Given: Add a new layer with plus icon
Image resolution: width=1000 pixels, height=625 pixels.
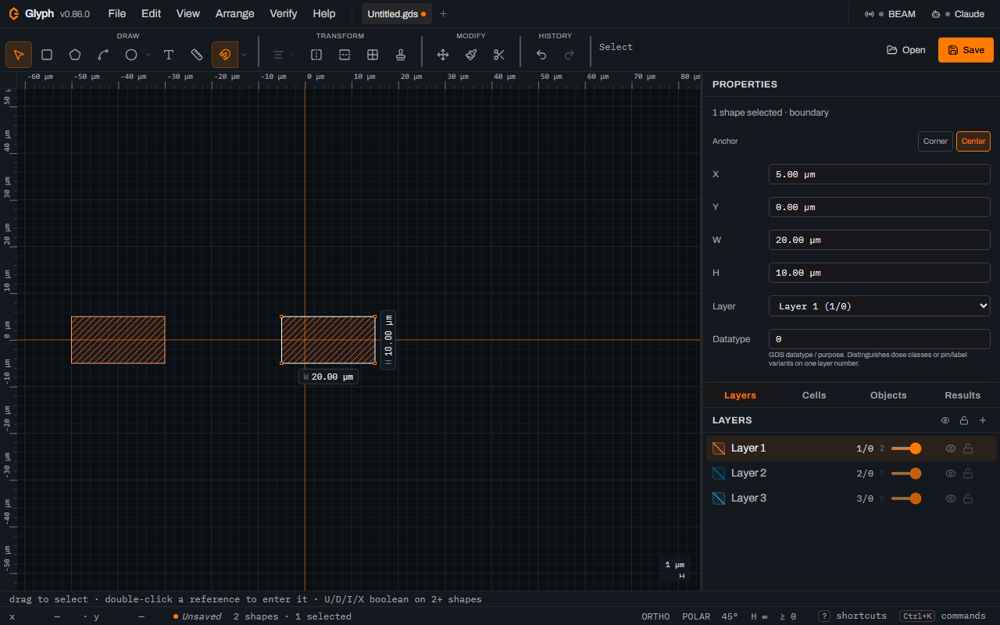Looking at the screenshot, I should (x=983, y=420).
